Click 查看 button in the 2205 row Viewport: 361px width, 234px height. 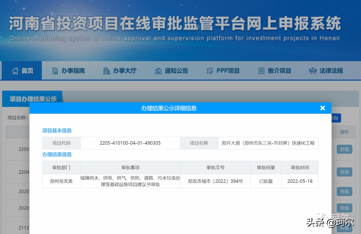point(344,149)
